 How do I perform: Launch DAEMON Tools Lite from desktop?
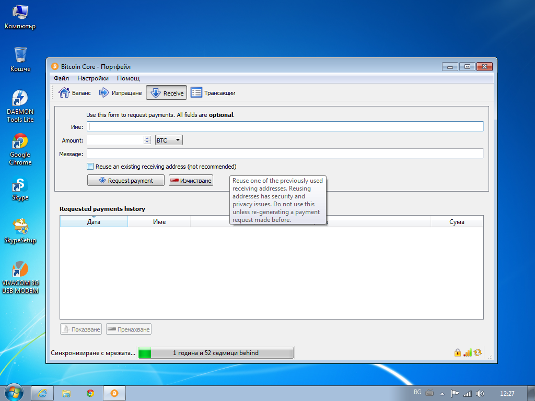(x=20, y=106)
